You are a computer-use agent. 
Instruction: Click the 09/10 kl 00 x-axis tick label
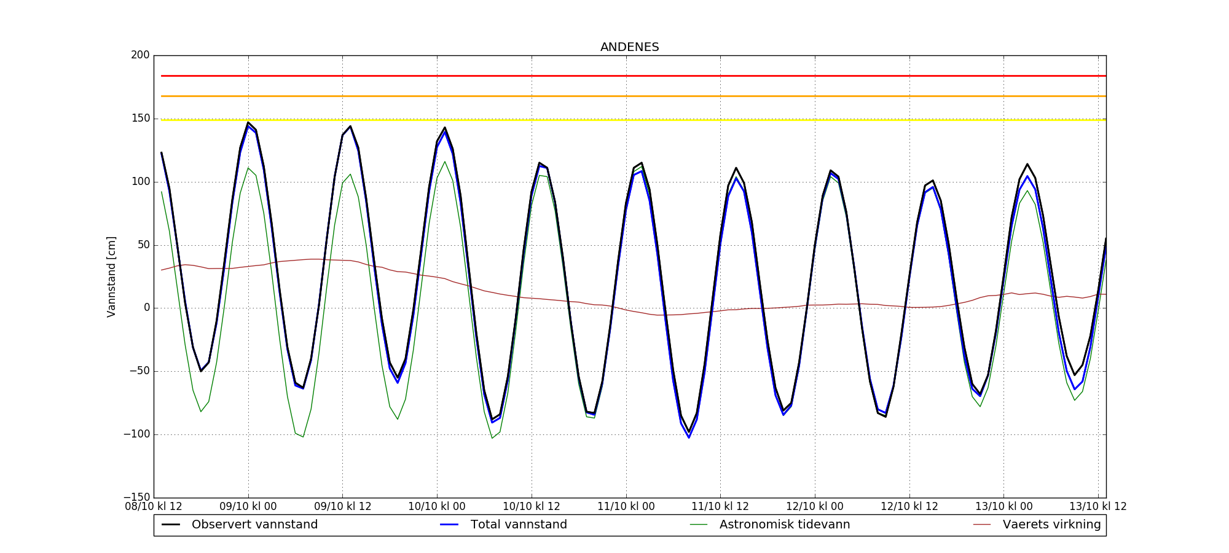coord(248,507)
